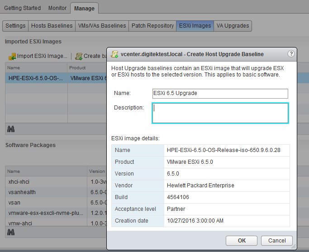
Task: Click the Import ESXi Image icon
Action: point(12,57)
